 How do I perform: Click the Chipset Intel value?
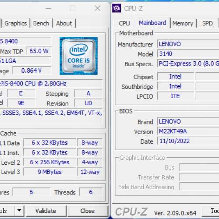pyautogui.click(x=175, y=77)
